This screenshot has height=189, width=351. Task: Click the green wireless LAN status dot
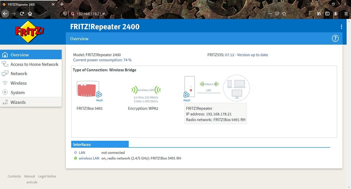coord(75,158)
